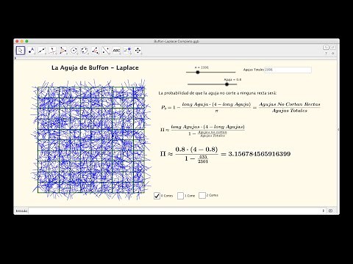
Task: Click the Agujas Totales input field
Action: [288, 70]
